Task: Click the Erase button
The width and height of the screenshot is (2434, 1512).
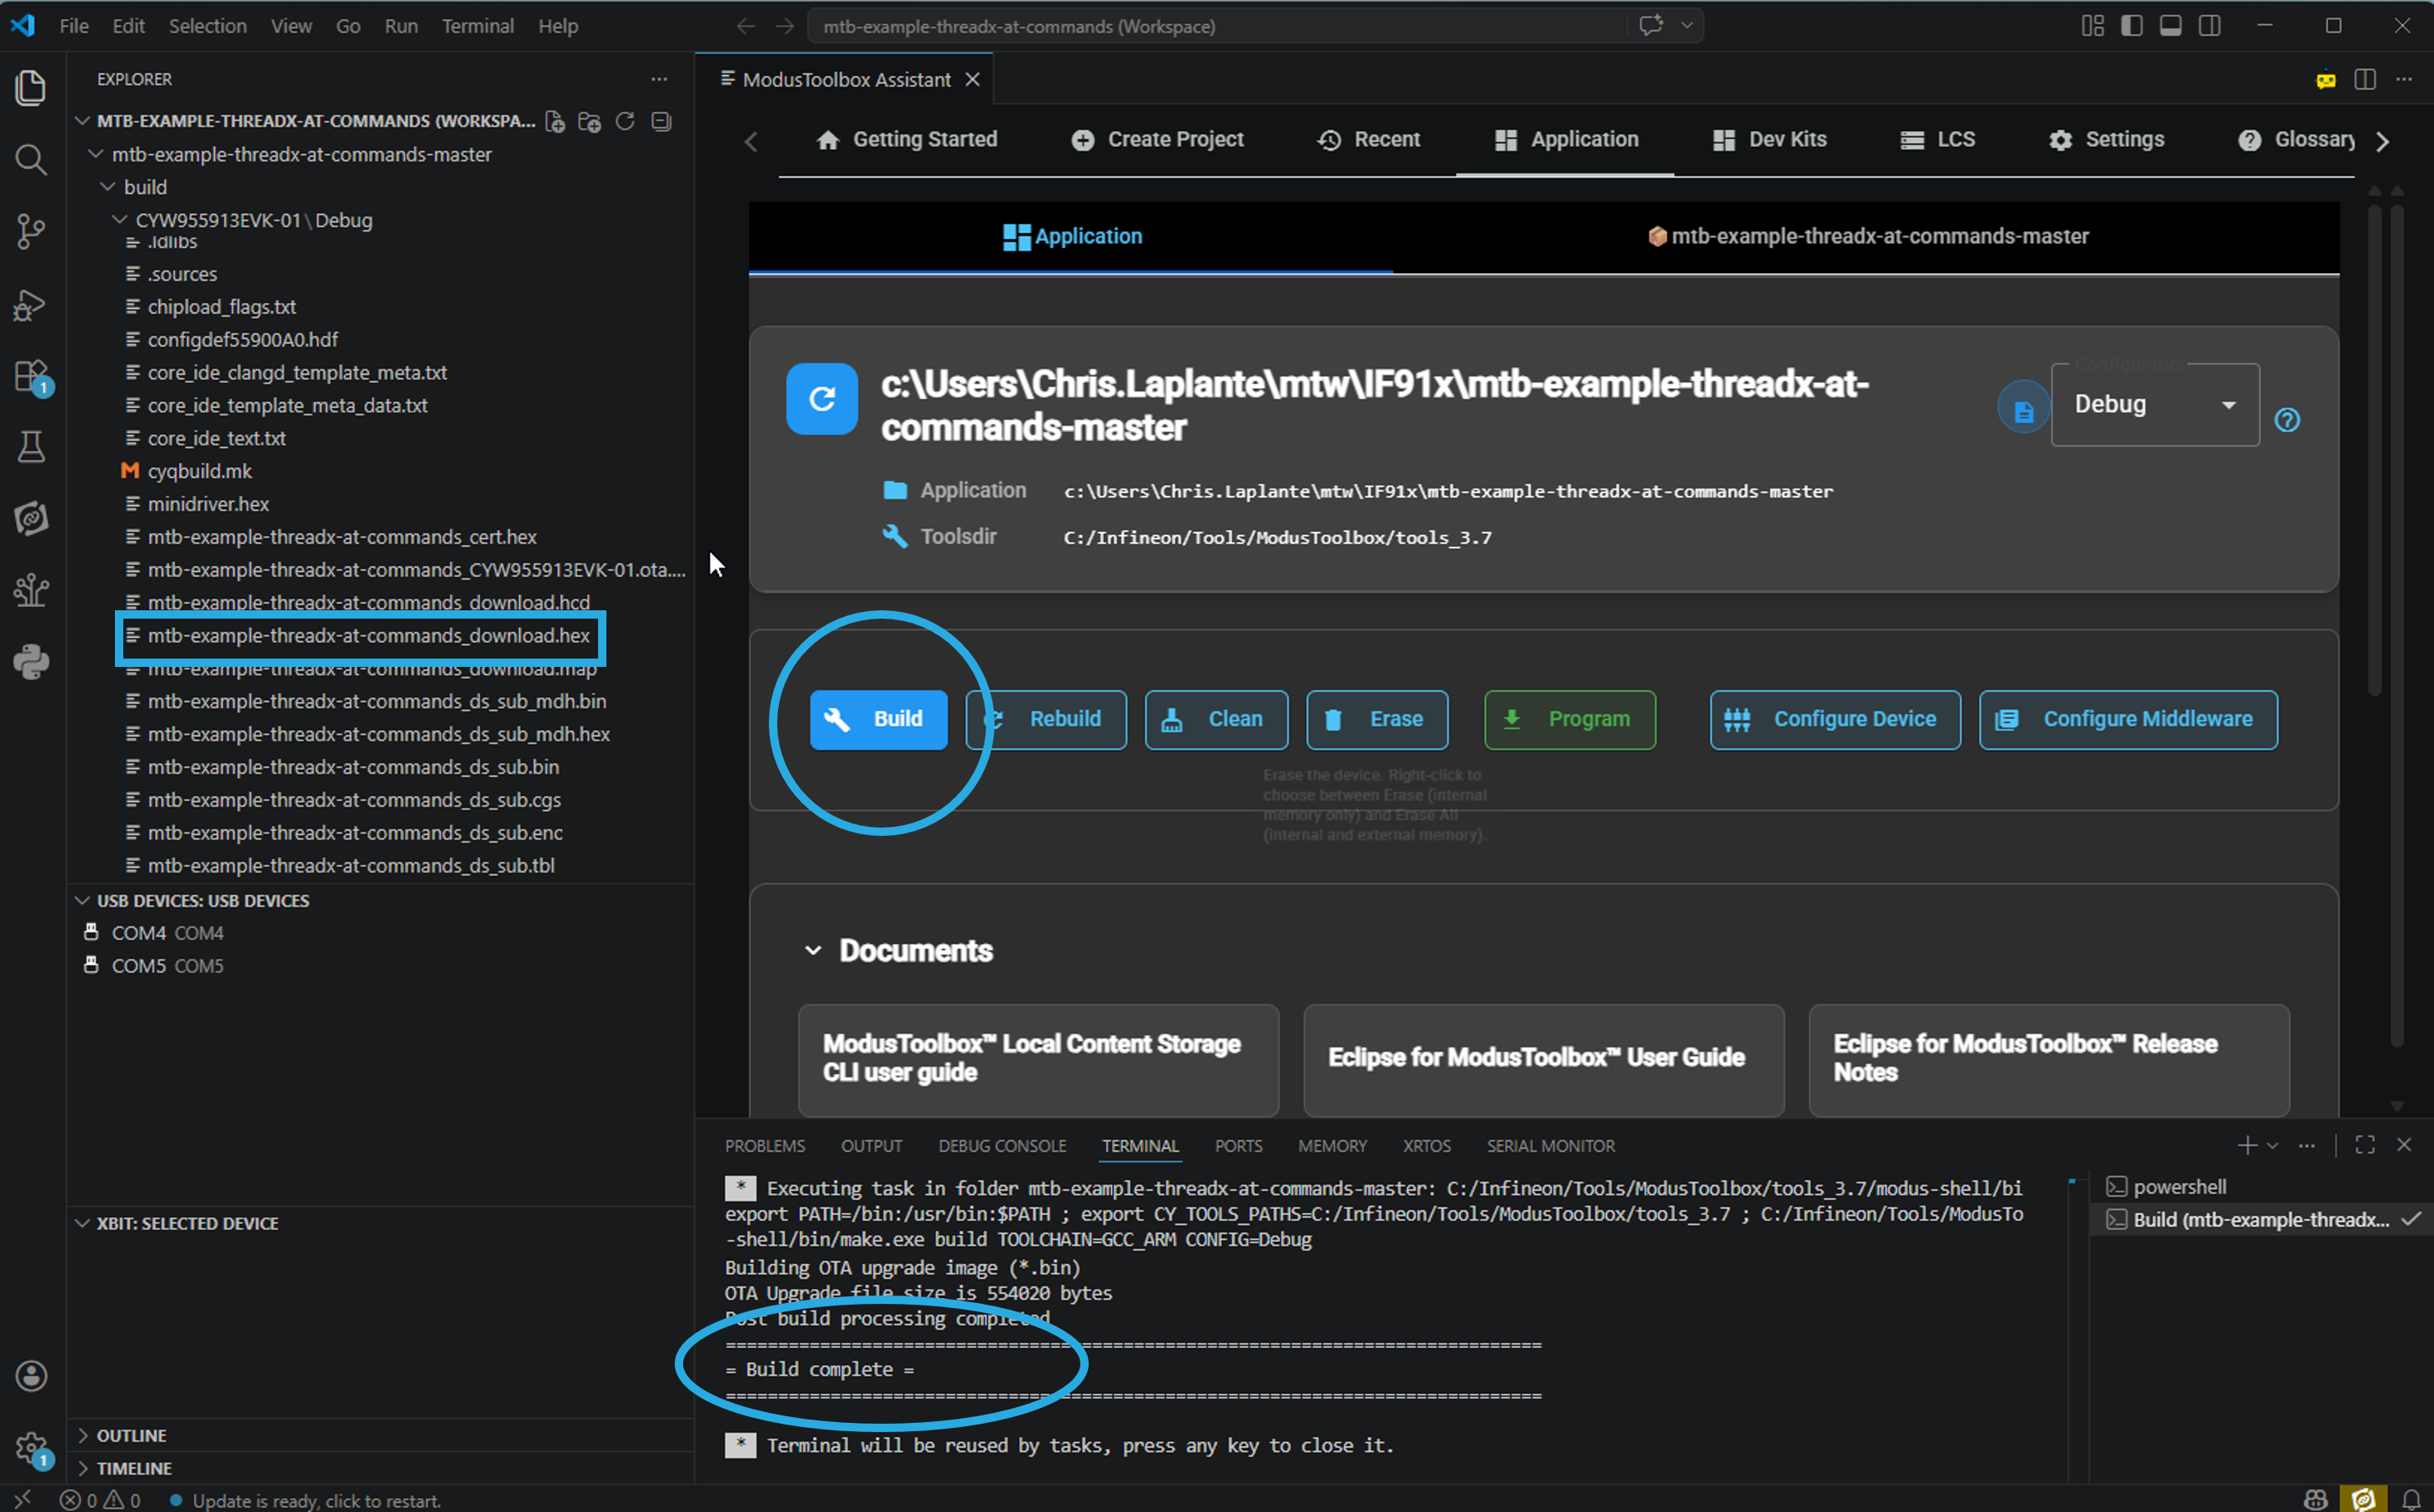Action: point(1378,720)
